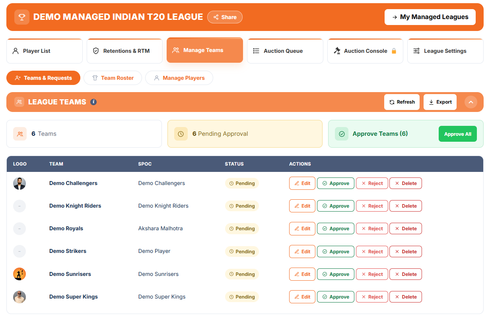
Task: Edit the Demo Super Kings team
Action: pyautogui.click(x=302, y=297)
